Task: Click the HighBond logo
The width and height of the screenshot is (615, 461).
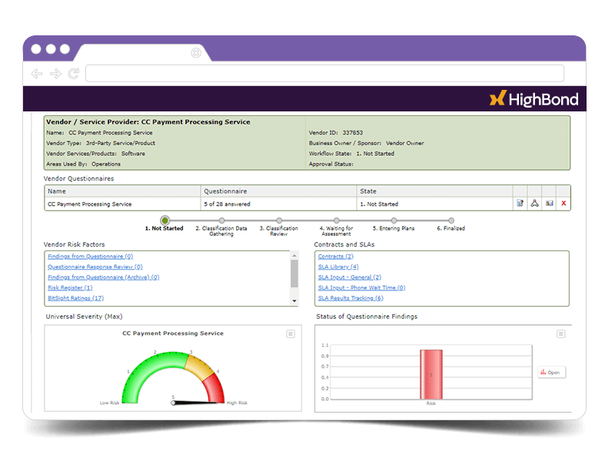Action: (534, 99)
